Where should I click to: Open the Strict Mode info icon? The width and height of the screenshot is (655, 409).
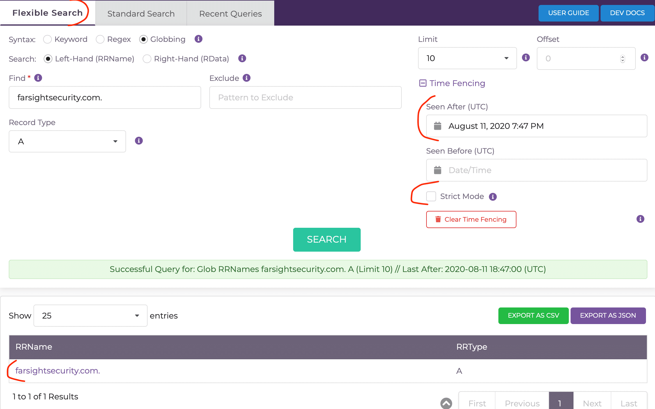[493, 197]
